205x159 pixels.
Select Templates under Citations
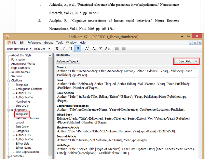22,85
